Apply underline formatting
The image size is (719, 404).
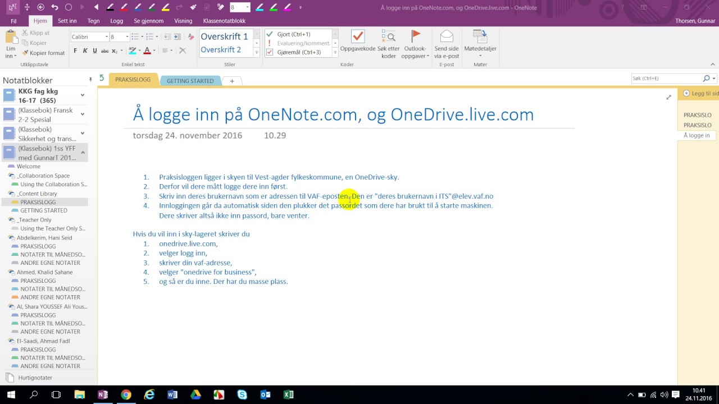(x=94, y=50)
